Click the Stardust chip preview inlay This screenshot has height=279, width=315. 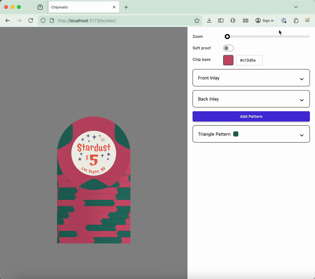point(94,153)
